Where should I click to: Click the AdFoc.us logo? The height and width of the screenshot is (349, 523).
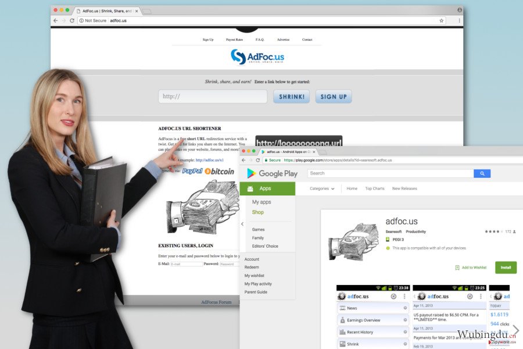click(257, 56)
